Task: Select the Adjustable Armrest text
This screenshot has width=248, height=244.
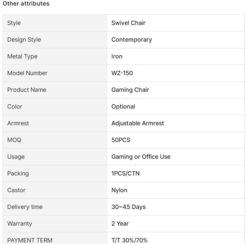Action: [138, 123]
